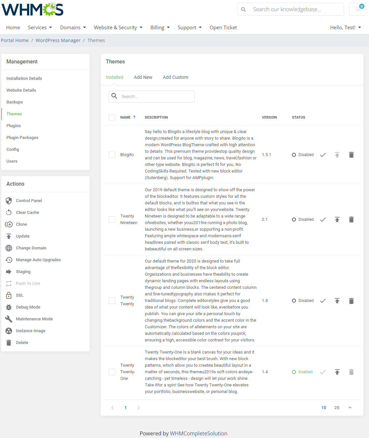
Task: Show all entries with infinity option
Action: point(350,408)
